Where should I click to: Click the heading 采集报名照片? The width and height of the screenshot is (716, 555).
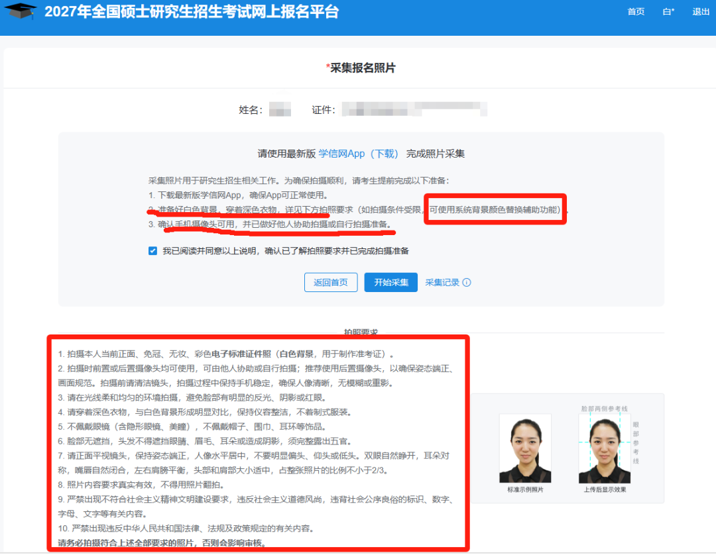363,68
